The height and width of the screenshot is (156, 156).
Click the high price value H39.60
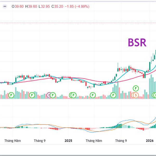(x=31, y=6)
